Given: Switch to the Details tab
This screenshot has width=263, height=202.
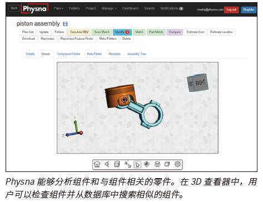Looking at the screenshot, I should tap(30, 54).
